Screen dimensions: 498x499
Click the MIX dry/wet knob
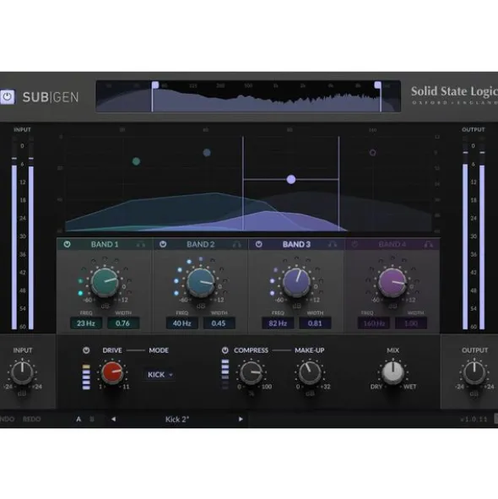tap(393, 372)
